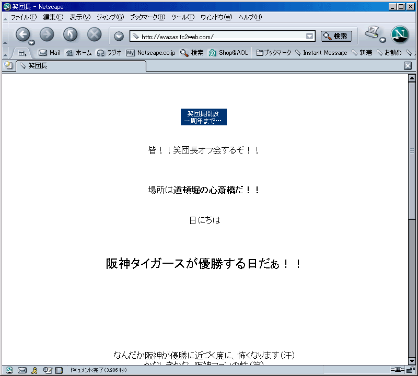
Task: Expand the URL bar history dropdown
Action: coord(309,36)
